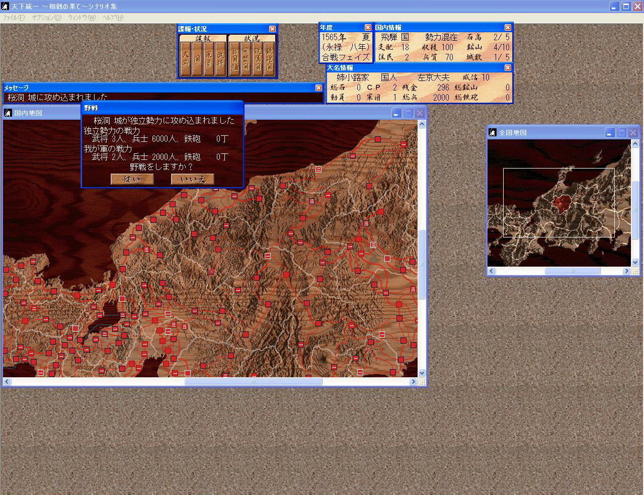The width and height of the screenshot is (644, 495).
Task: Click up arrow of 国内地図 vertical scrollbar
Action: pos(422,124)
